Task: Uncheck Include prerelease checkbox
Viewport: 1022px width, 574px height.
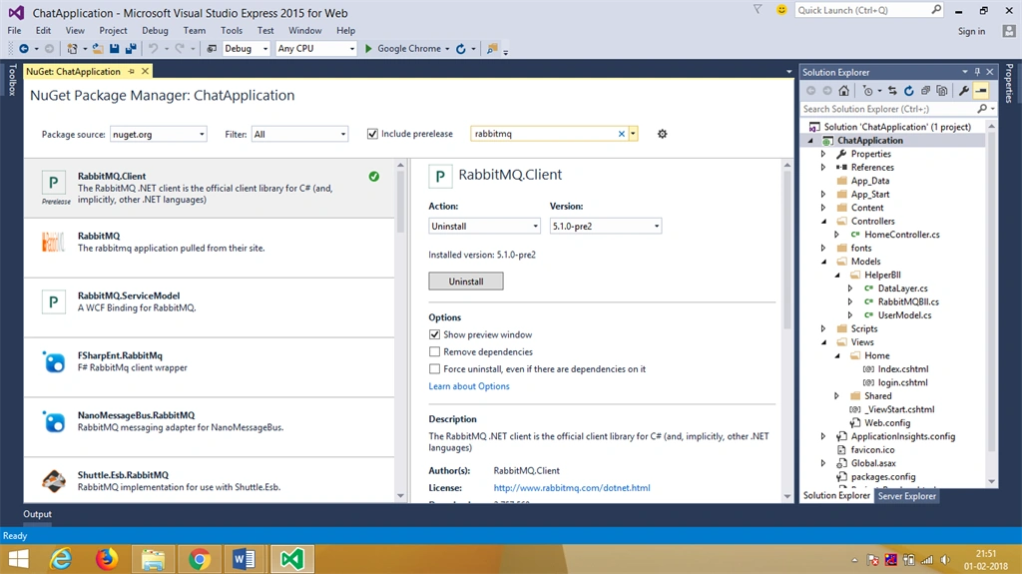Action: click(372, 134)
